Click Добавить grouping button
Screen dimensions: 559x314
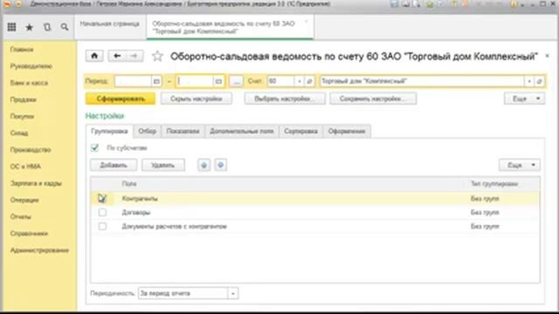pos(114,165)
